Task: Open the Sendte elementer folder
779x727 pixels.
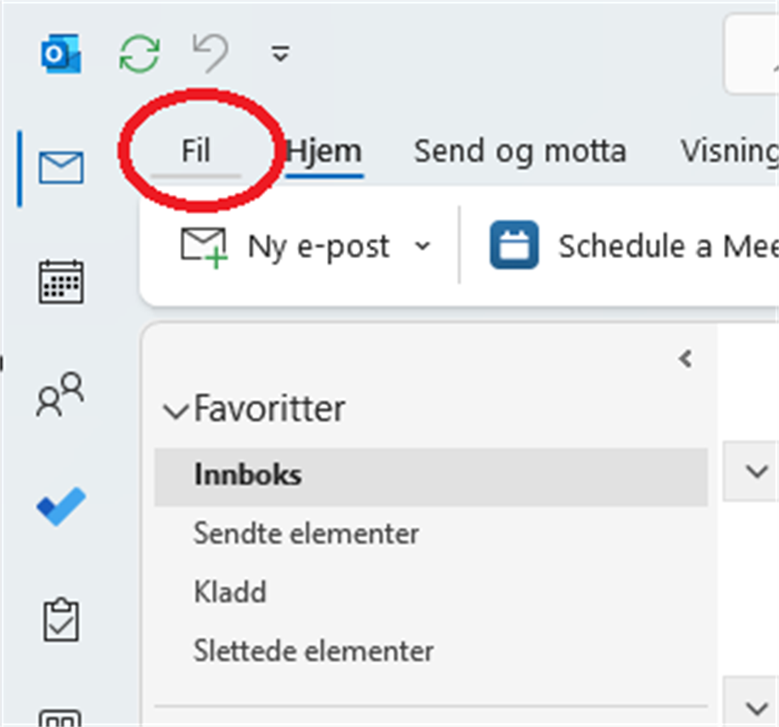Action: (306, 534)
